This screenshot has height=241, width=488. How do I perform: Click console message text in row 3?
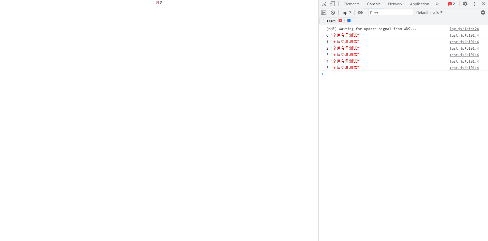pyautogui.click(x=345, y=55)
